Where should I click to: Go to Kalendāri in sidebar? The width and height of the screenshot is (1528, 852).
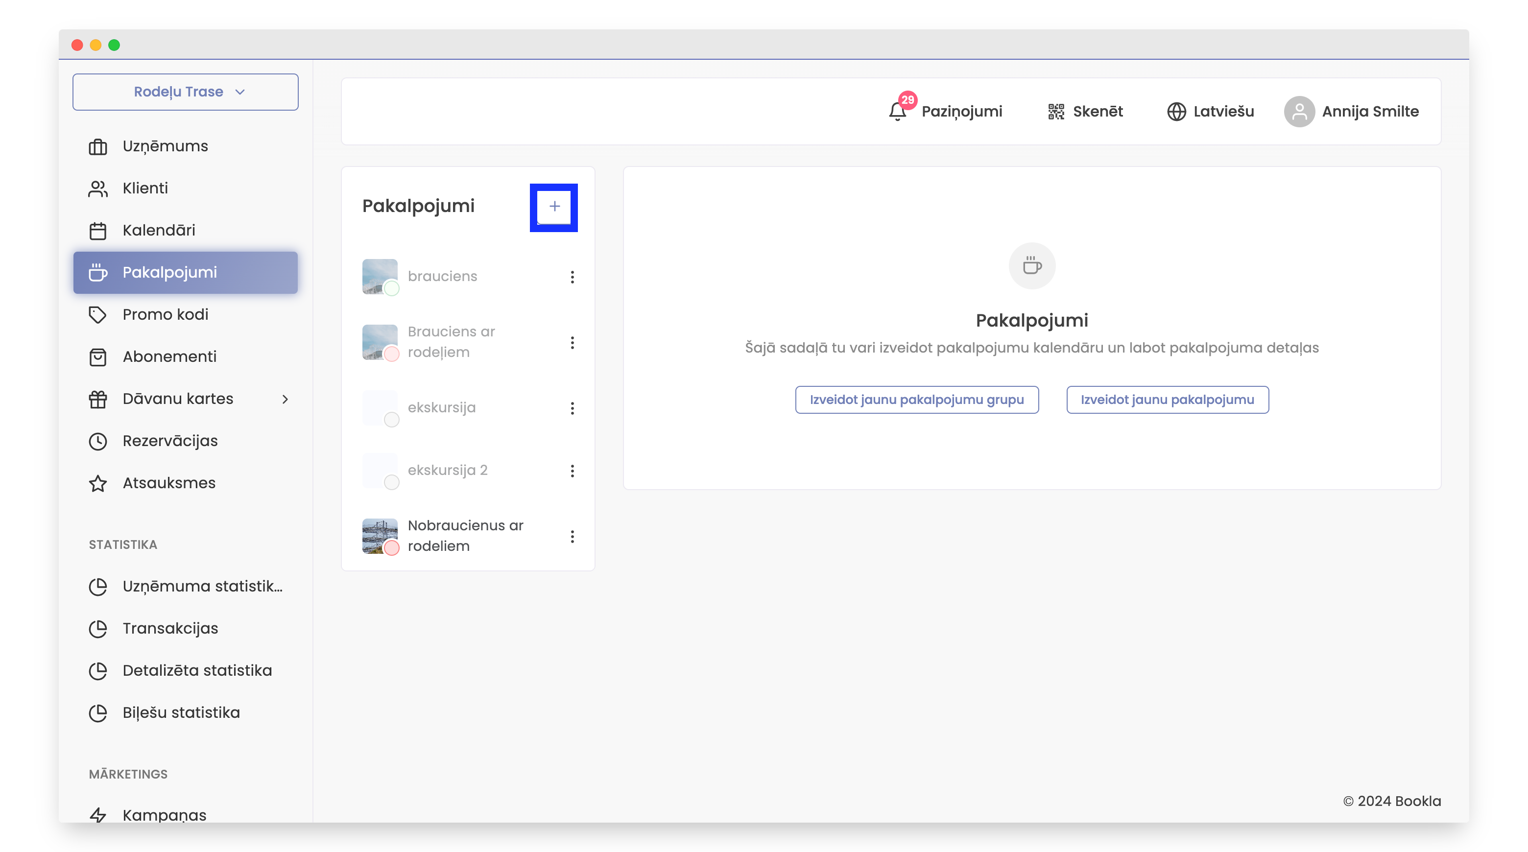pos(158,230)
